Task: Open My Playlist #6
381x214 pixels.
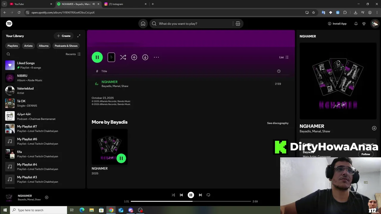Action: tap(43, 141)
